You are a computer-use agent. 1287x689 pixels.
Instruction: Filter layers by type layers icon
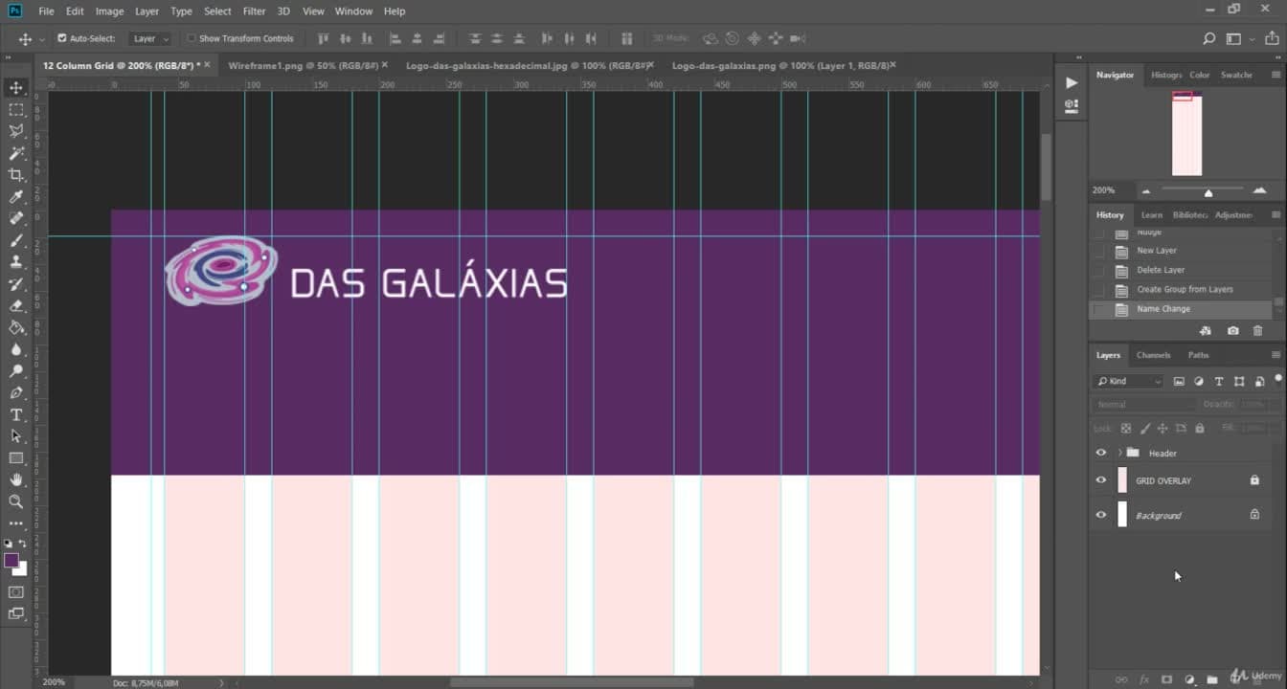point(1219,381)
